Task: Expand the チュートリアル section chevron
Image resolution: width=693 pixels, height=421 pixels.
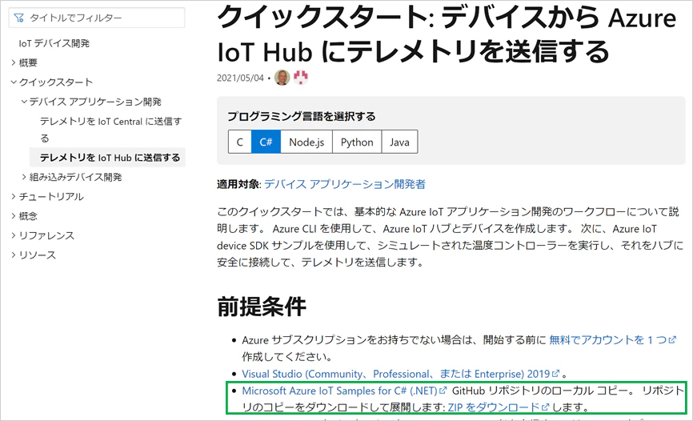Action: tap(14, 196)
